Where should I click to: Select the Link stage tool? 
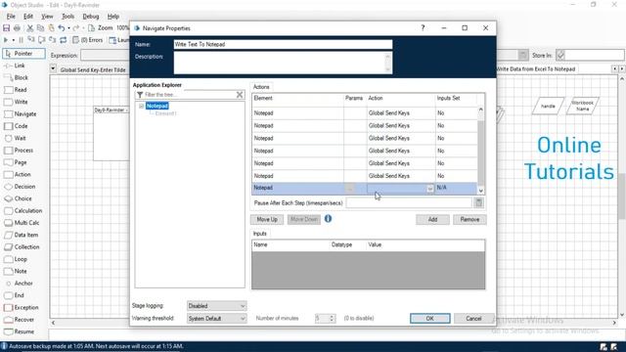(15, 66)
